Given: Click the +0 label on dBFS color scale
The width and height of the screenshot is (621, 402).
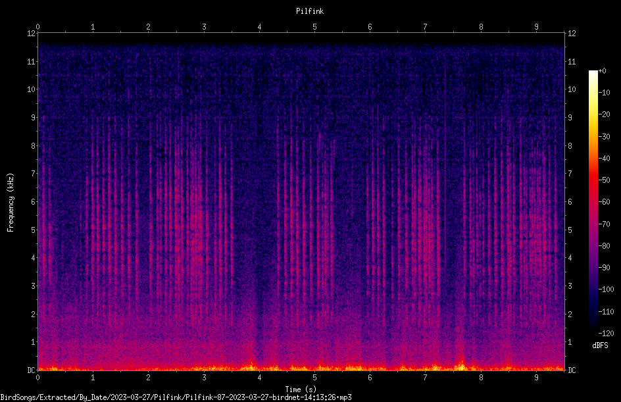Looking at the screenshot, I should click(x=603, y=70).
